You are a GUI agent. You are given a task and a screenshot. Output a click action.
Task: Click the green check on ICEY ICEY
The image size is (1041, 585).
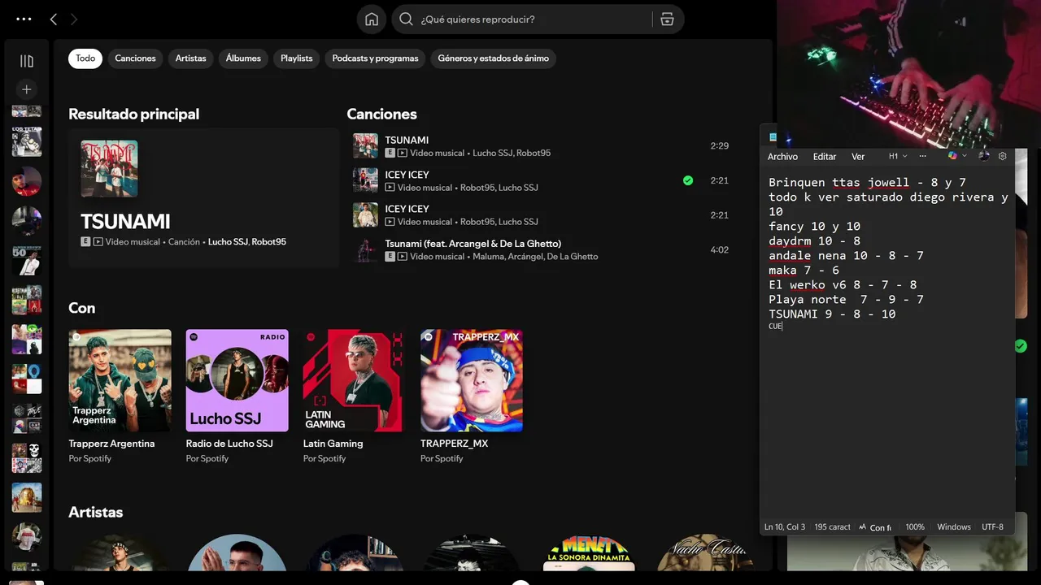click(688, 180)
